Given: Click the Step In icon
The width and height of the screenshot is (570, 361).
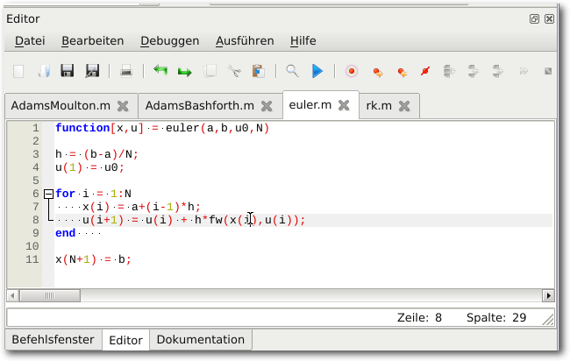Looking at the screenshot, I should (473, 71).
